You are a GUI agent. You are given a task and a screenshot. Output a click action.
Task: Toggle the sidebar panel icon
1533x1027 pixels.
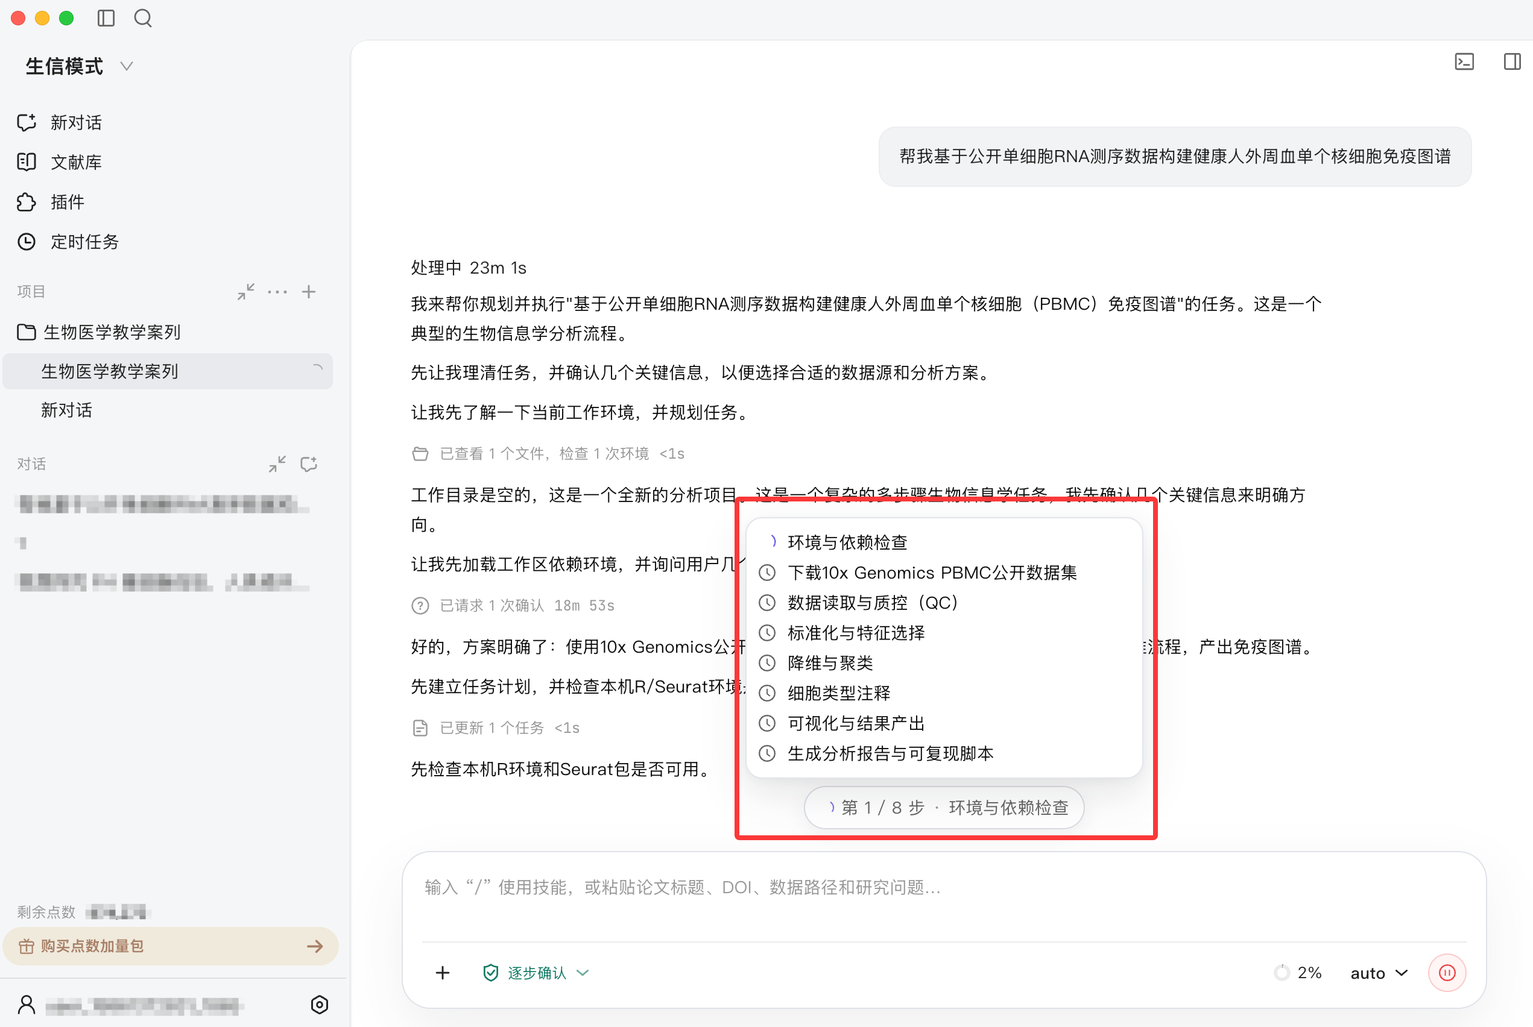coord(106,17)
